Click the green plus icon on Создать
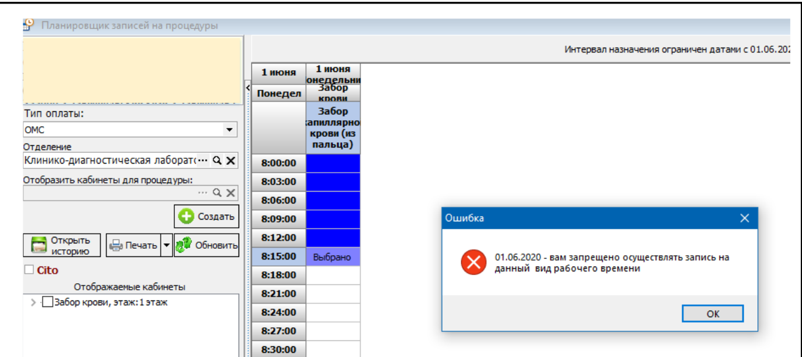Image resolution: width=802 pixels, height=357 pixels. pyautogui.click(x=186, y=217)
